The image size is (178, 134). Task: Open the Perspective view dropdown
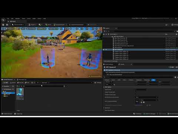10,29
